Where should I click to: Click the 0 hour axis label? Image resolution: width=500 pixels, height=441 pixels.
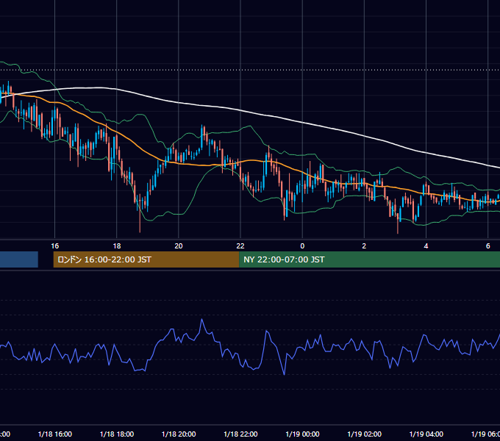point(302,245)
